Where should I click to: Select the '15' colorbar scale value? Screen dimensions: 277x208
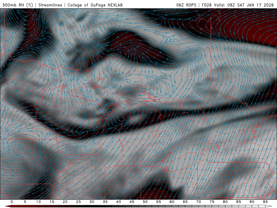point(52,202)
